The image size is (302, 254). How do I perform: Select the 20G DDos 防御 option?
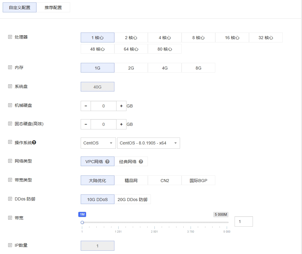click(132, 200)
